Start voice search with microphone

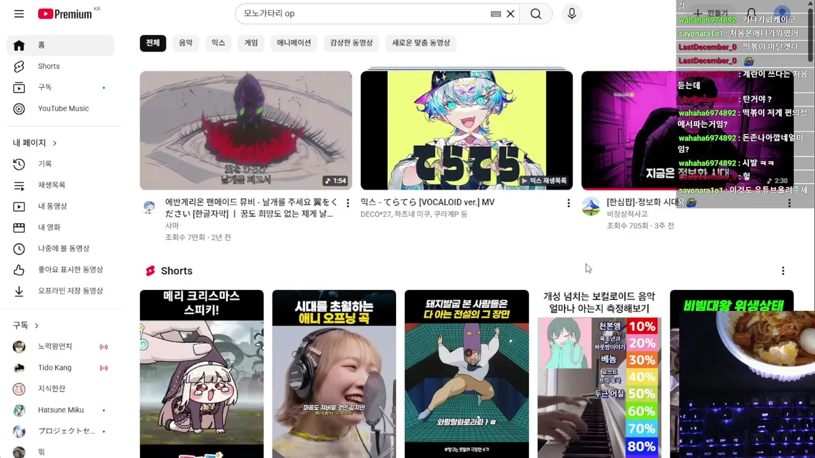572,13
